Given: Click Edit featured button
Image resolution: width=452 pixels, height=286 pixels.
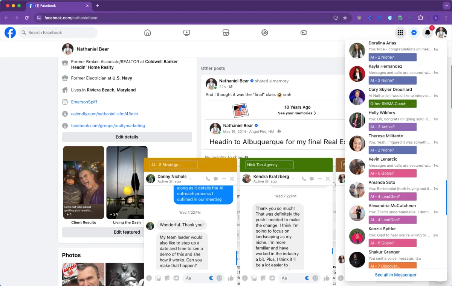Looking at the screenshot, I should point(127,232).
